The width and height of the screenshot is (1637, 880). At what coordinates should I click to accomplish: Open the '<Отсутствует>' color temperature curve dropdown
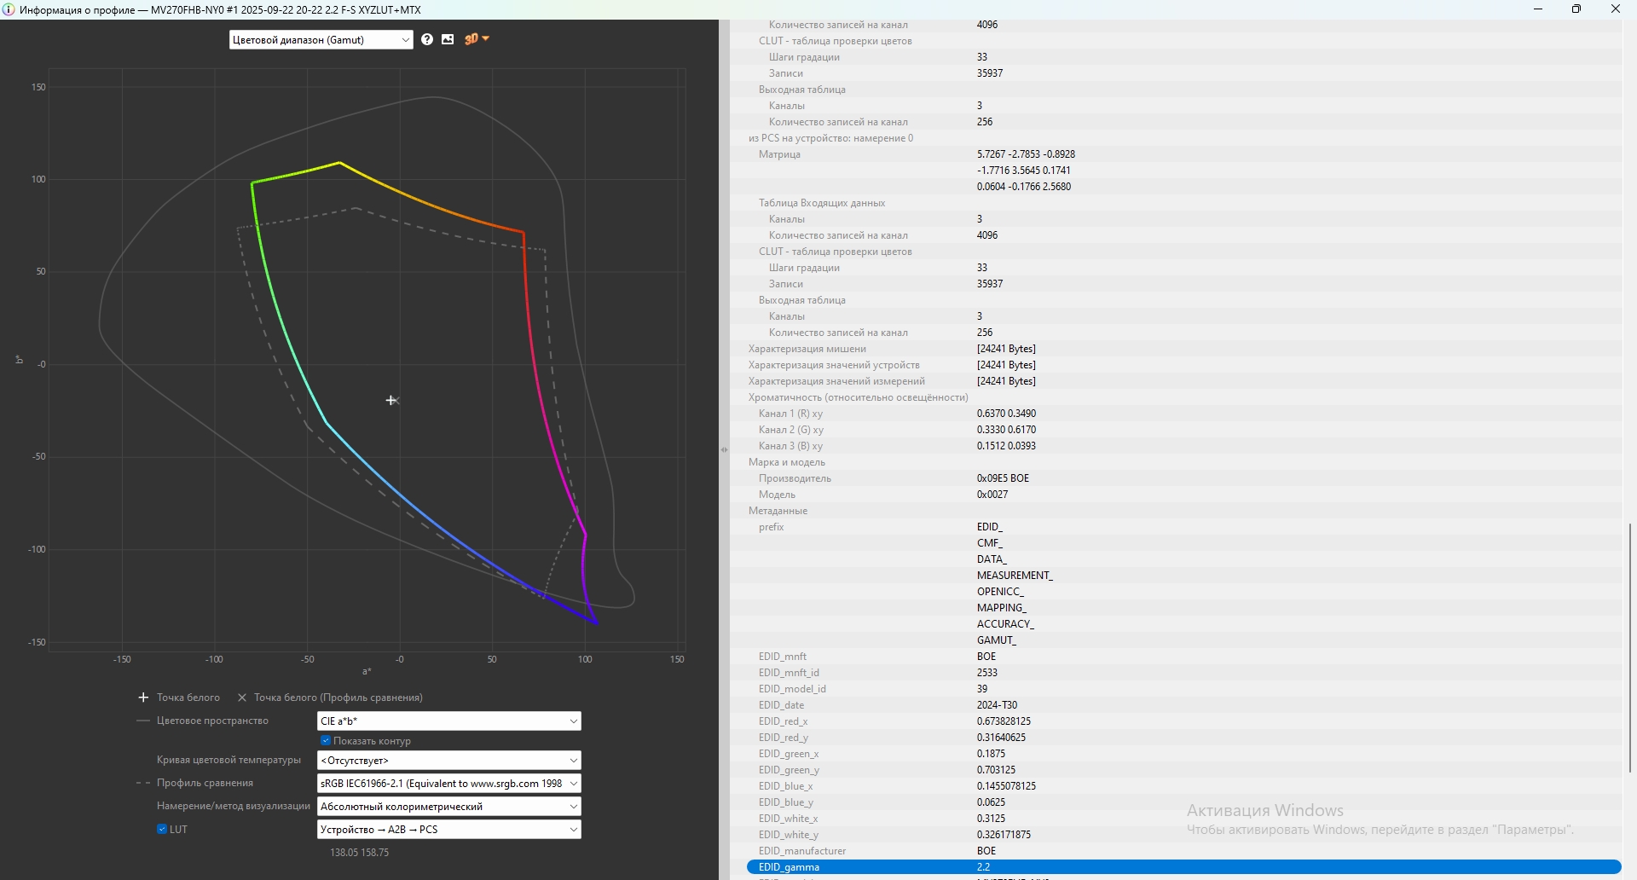point(448,760)
